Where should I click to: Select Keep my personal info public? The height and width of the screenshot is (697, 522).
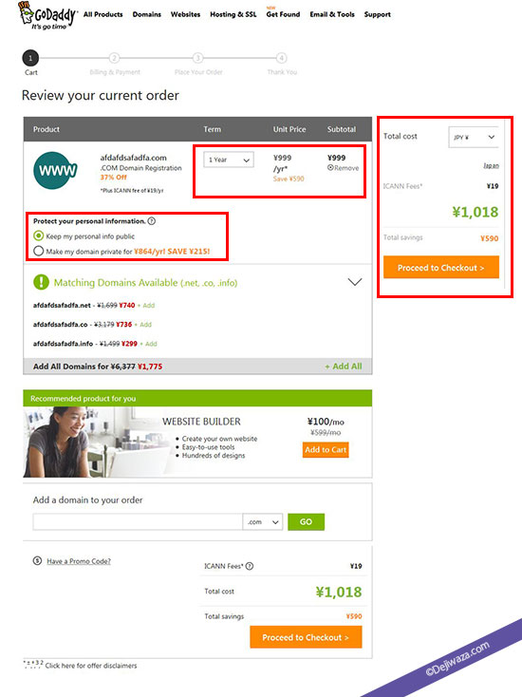pos(39,235)
